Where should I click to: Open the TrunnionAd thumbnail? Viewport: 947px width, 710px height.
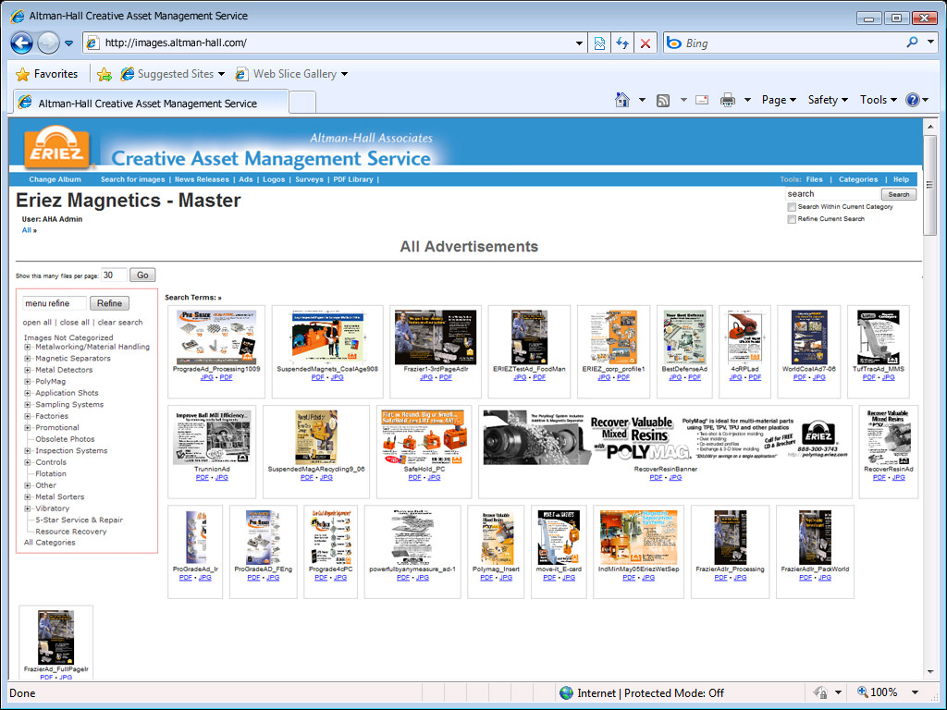212,437
